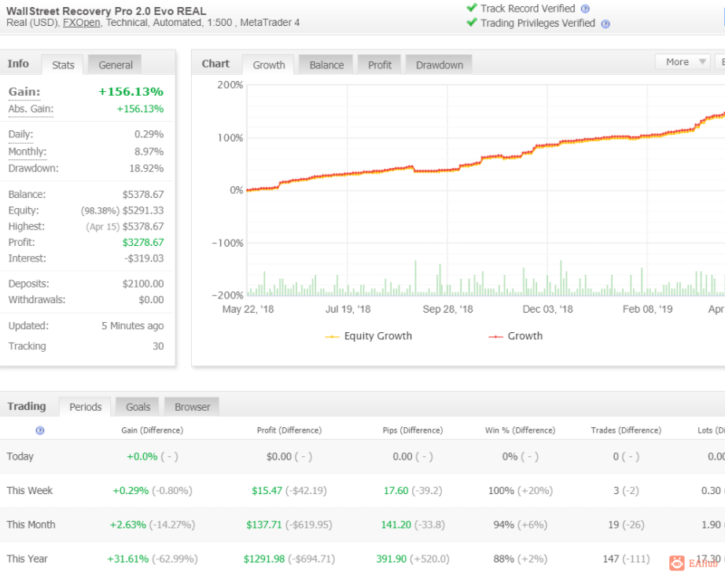Open the Goals trading tab
This screenshot has height=575, width=725.
tap(138, 407)
